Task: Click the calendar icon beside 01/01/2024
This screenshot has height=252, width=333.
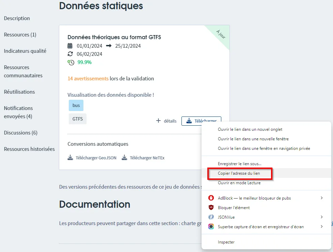Action: pyautogui.click(x=70, y=46)
